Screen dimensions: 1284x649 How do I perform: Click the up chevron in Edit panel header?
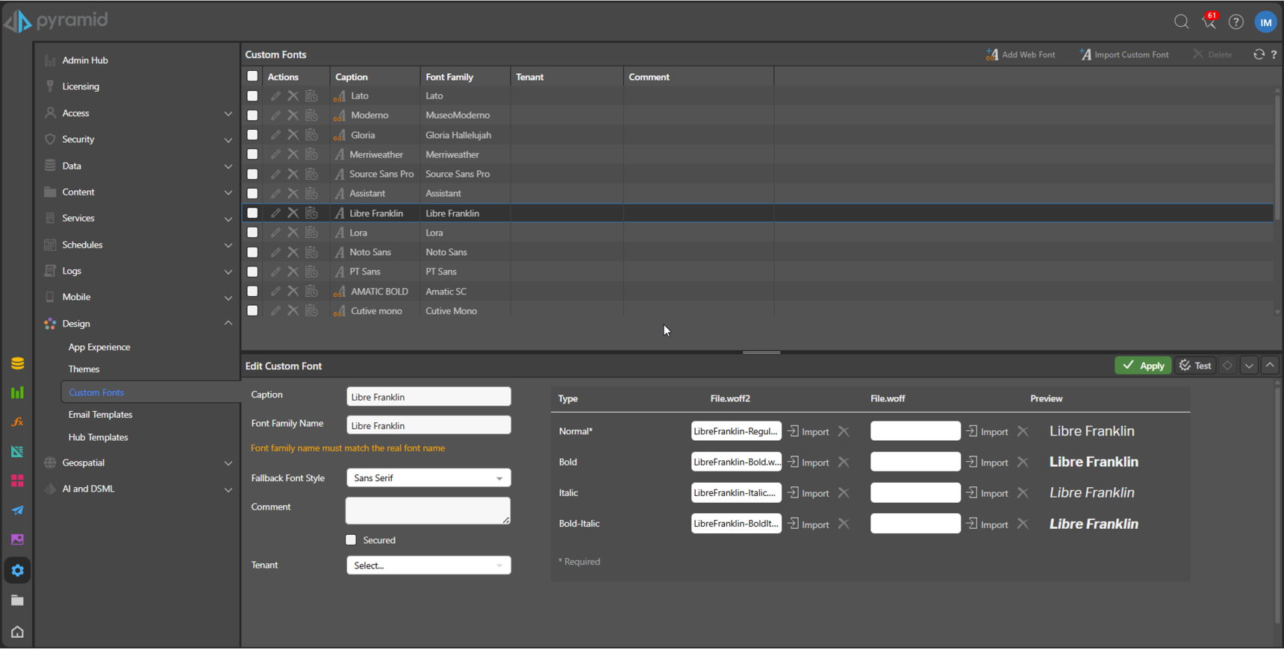(x=1270, y=366)
